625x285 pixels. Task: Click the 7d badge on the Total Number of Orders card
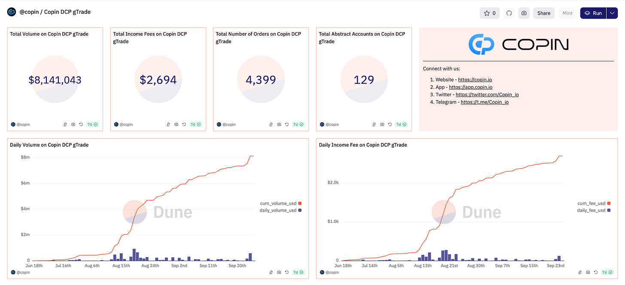coord(298,124)
